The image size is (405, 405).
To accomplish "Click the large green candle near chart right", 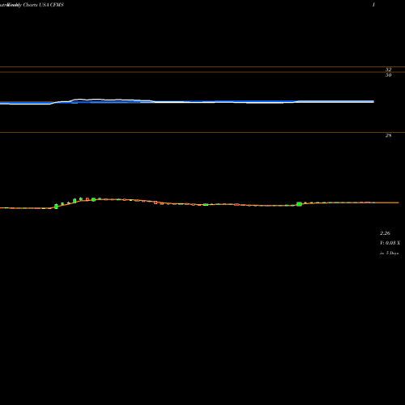I will pos(299,204).
